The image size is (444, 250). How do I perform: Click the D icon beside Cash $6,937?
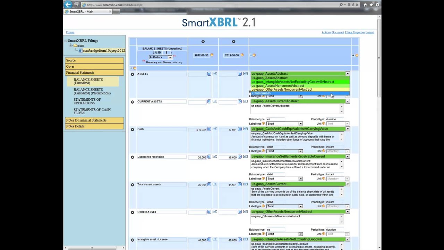(x=209, y=129)
